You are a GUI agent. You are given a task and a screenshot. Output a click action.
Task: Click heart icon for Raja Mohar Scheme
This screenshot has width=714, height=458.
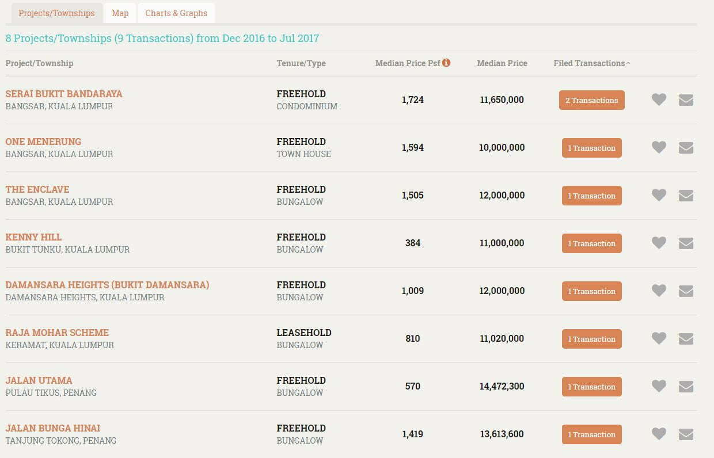659,338
